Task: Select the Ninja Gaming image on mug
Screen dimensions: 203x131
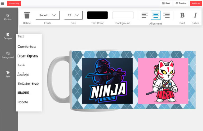Action: point(107,81)
